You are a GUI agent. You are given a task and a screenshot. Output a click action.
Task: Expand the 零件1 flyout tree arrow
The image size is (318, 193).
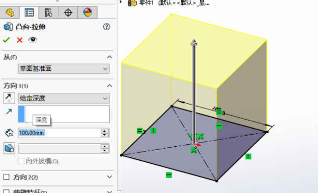[121, 2]
